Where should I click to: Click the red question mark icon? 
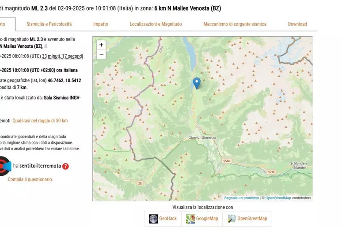[x=65, y=166]
